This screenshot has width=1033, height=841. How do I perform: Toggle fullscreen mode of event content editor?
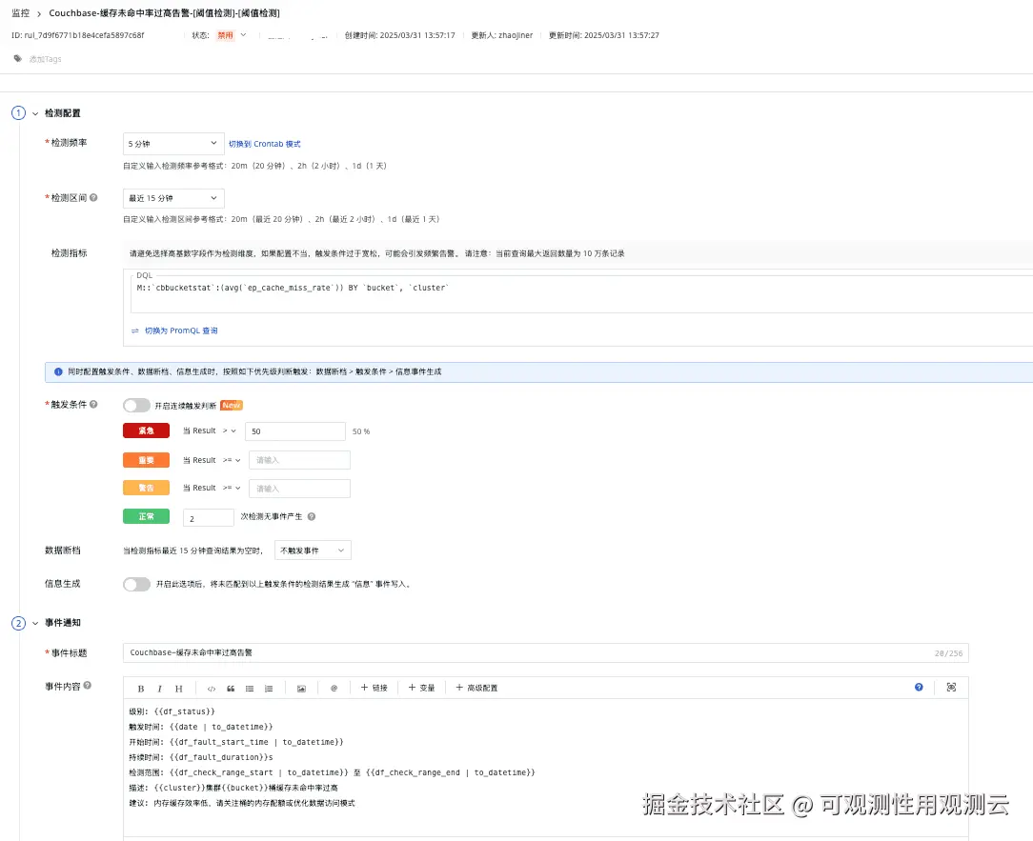pyautogui.click(x=951, y=687)
